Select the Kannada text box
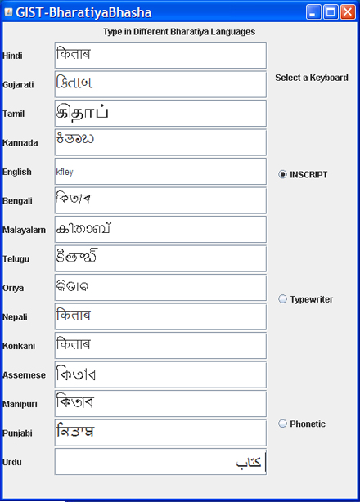The width and height of the screenshot is (360, 502). (160, 142)
